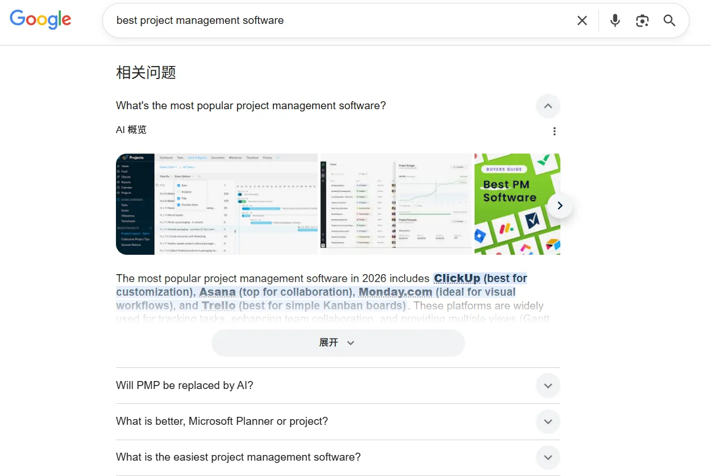
Task: Click the 展开 expand button
Action: [338, 343]
